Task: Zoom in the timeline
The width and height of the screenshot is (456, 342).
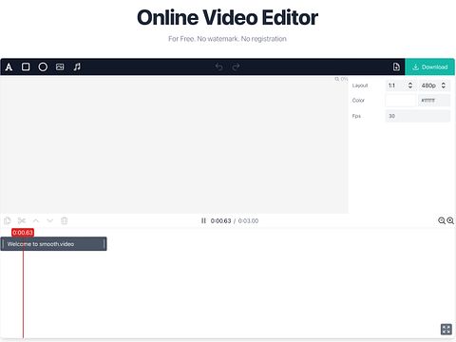Action: pos(450,220)
